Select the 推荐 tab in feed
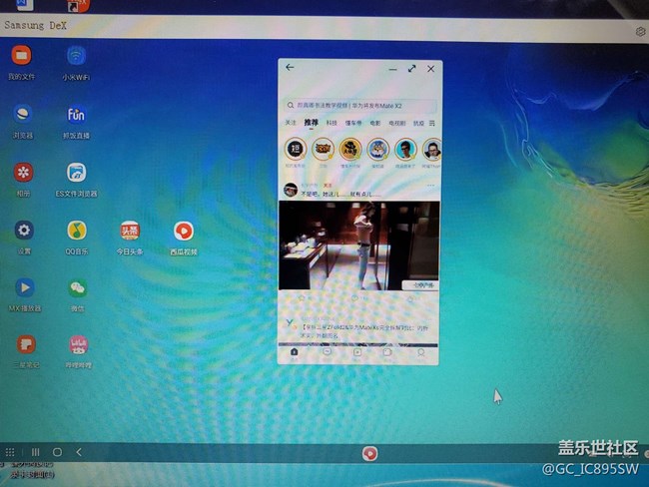This screenshot has height=487, width=649. 312,123
